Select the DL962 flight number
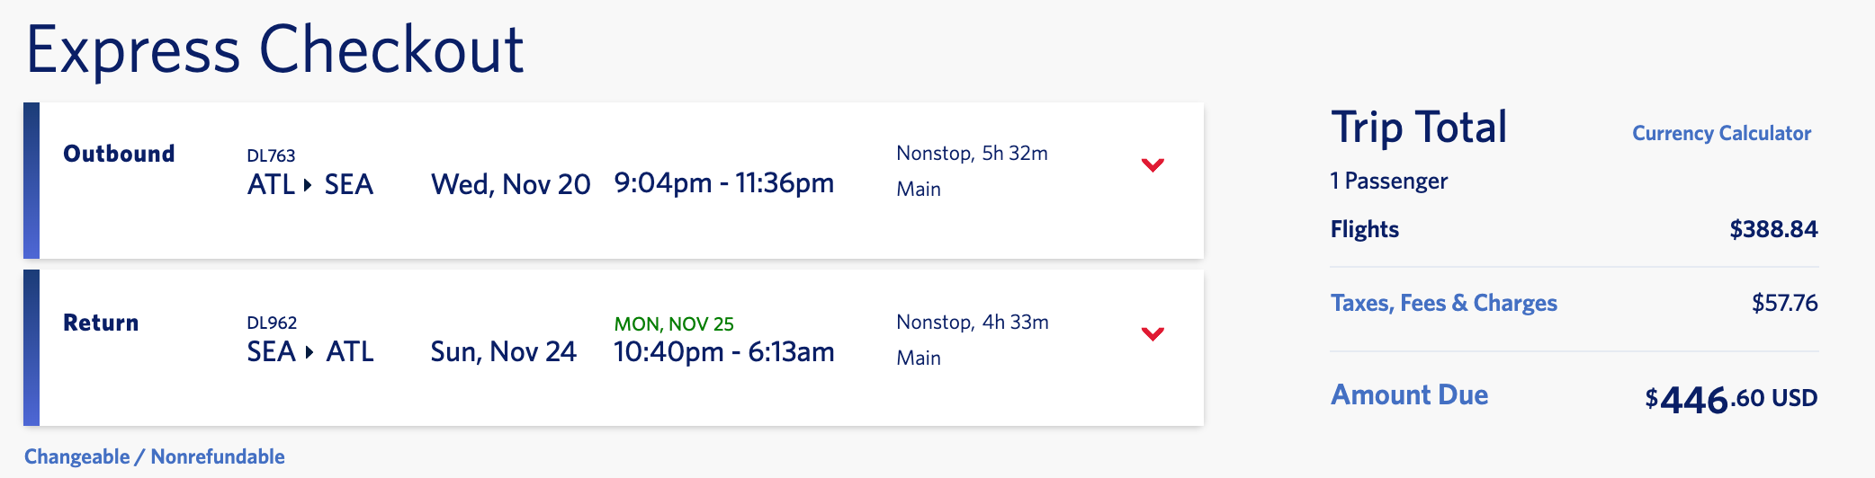1875x478 pixels. pyautogui.click(x=272, y=323)
